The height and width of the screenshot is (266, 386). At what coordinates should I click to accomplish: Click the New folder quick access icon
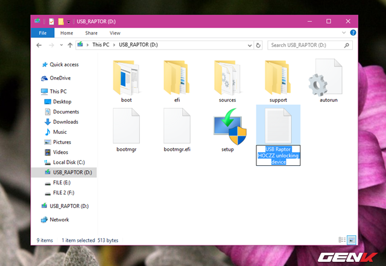click(61, 22)
